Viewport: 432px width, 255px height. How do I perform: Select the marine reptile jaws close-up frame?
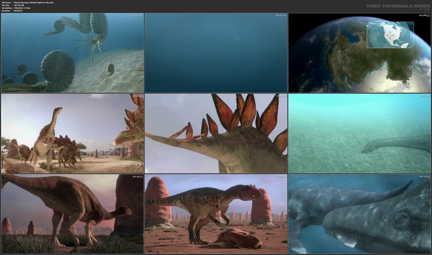point(359,214)
